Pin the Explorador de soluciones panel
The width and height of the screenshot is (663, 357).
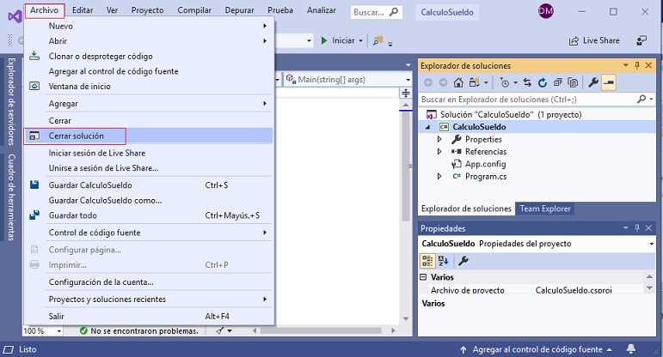coord(637,65)
